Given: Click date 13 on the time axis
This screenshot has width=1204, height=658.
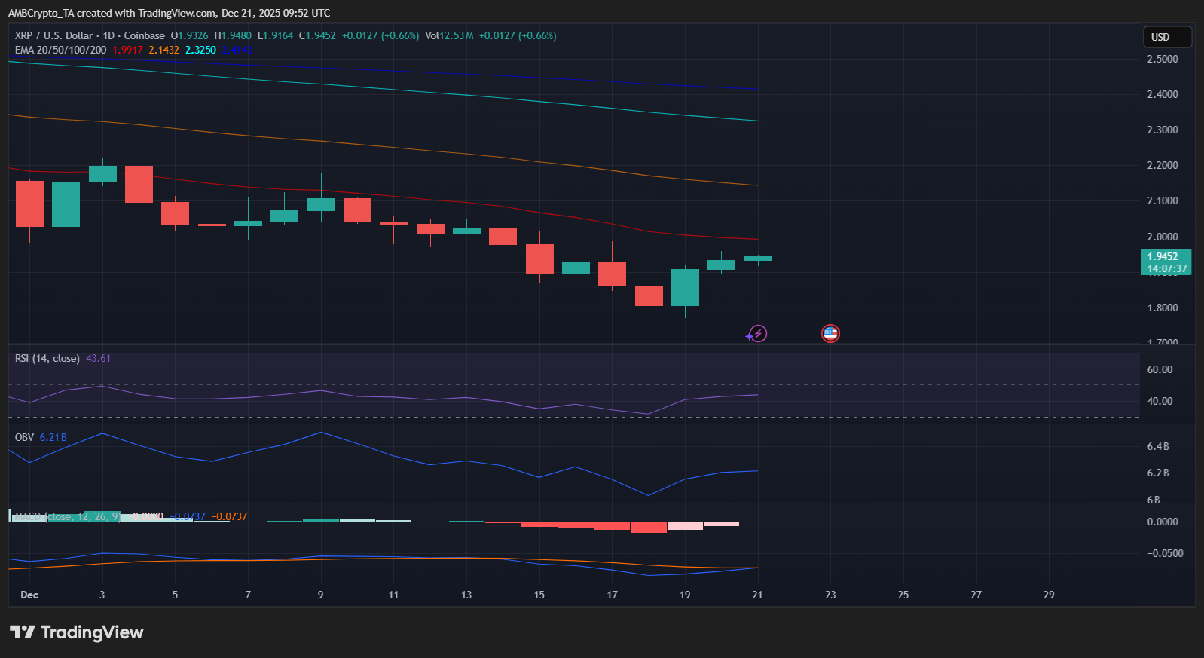Looking at the screenshot, I should [x=466, y=595].
